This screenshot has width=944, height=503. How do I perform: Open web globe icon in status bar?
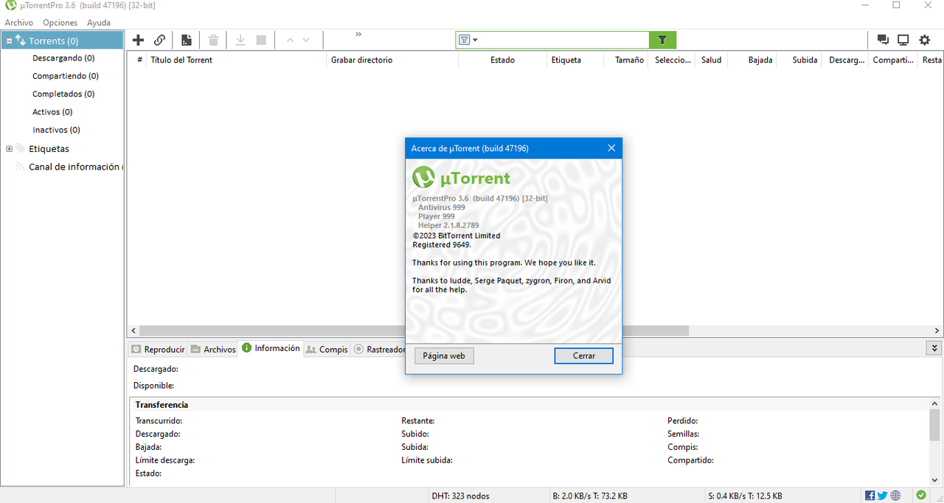(x=896, y=496)
